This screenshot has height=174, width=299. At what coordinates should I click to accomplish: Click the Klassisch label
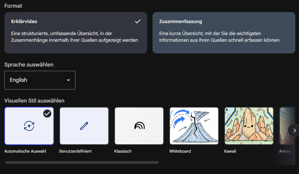[x=123, y=151]
